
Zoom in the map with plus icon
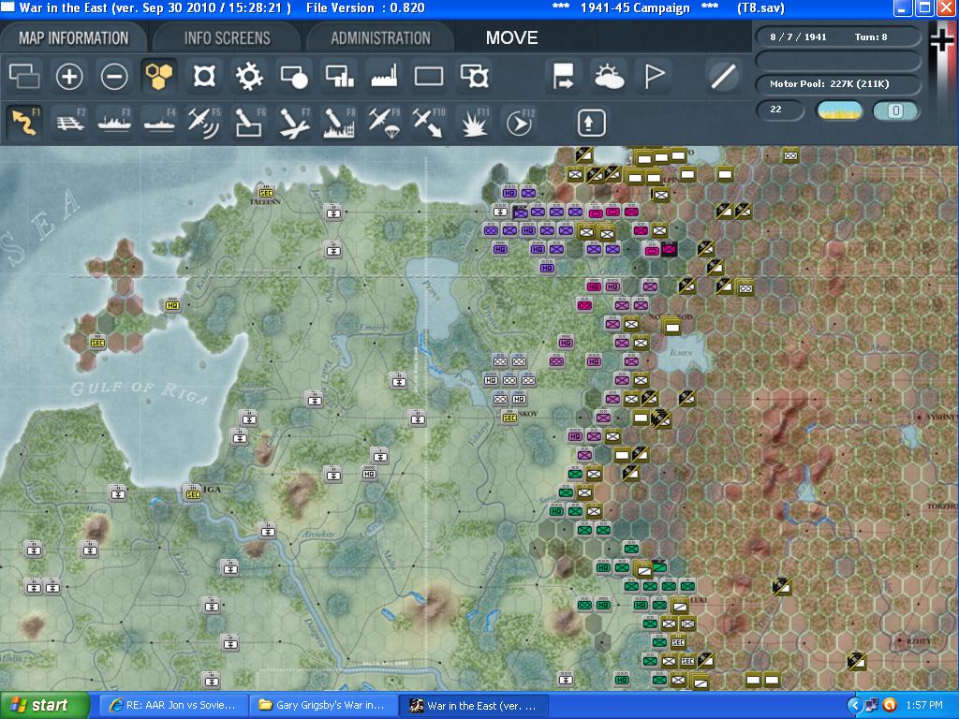tap(69, 77)
